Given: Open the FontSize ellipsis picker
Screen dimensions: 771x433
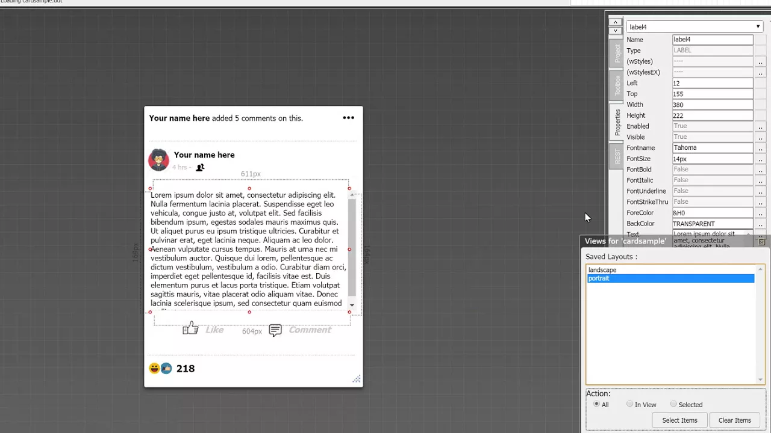Looking at the screenshot, I should tap(760, 159).
